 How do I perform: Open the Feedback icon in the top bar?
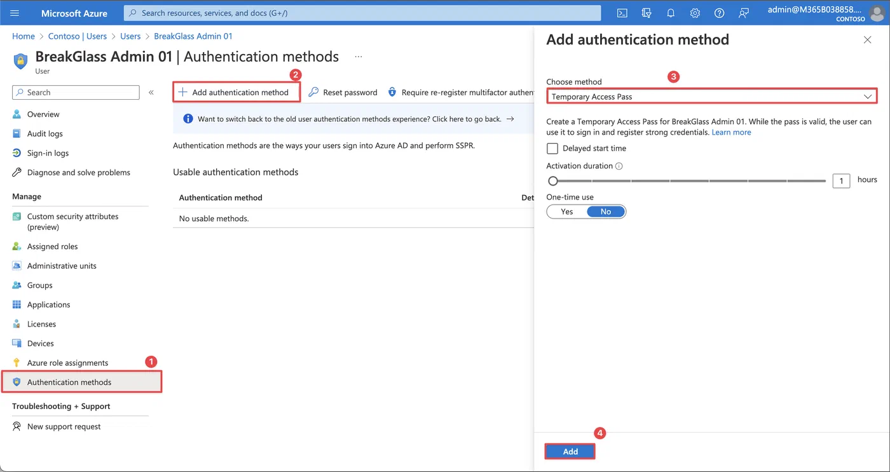(743, 13)
